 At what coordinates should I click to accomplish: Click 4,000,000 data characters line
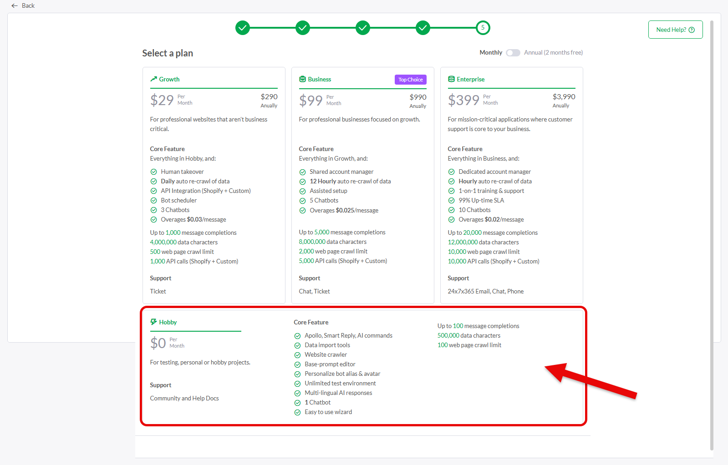184,242
